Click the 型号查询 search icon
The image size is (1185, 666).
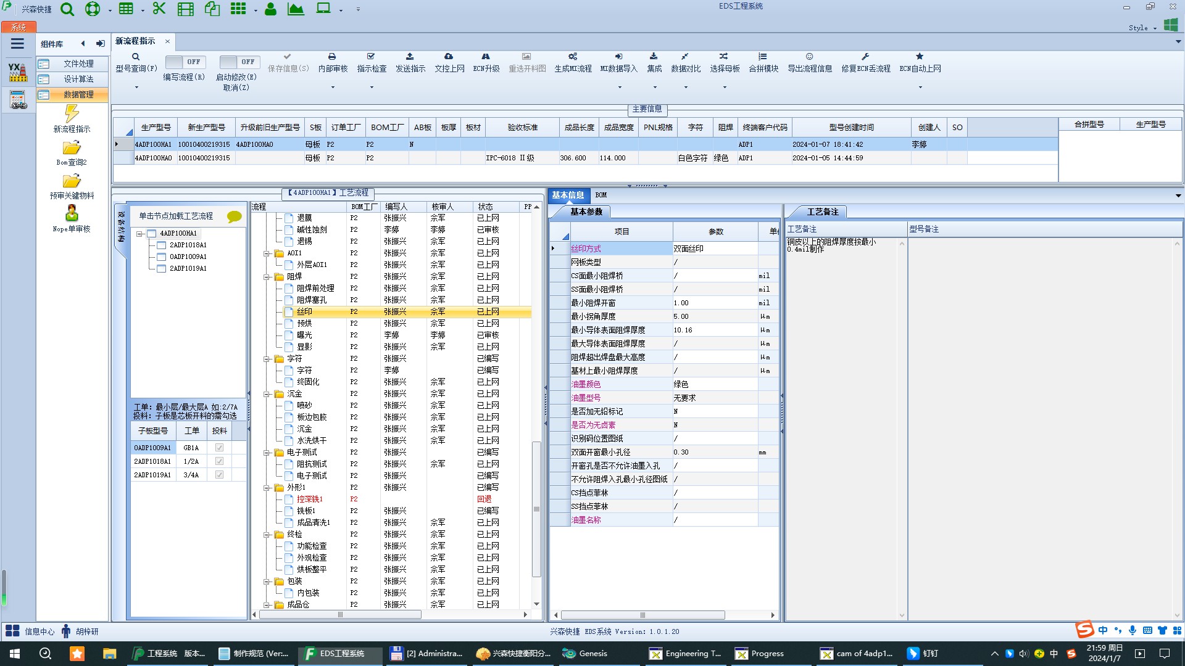[x=136, y=57]
